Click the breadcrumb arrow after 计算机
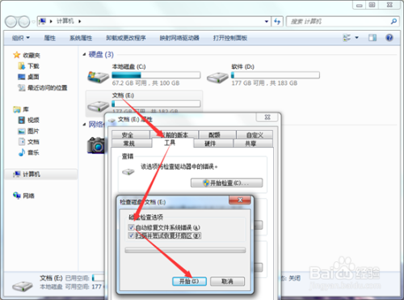Screen dimensions: 404x300 click(79, 21)
